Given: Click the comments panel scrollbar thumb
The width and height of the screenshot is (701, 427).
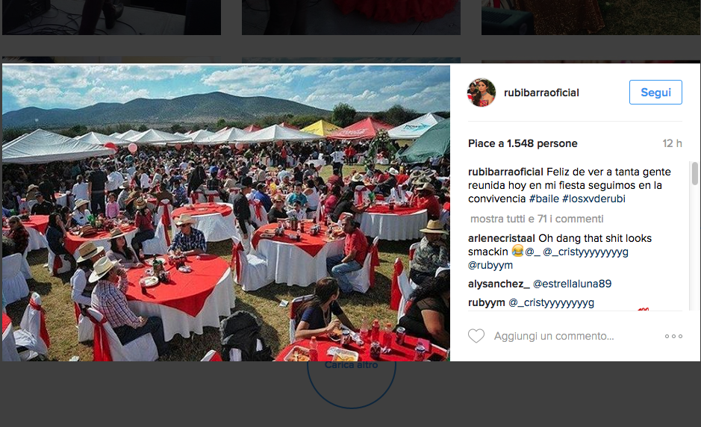Looking at the screenshot, I should (695, 173).
